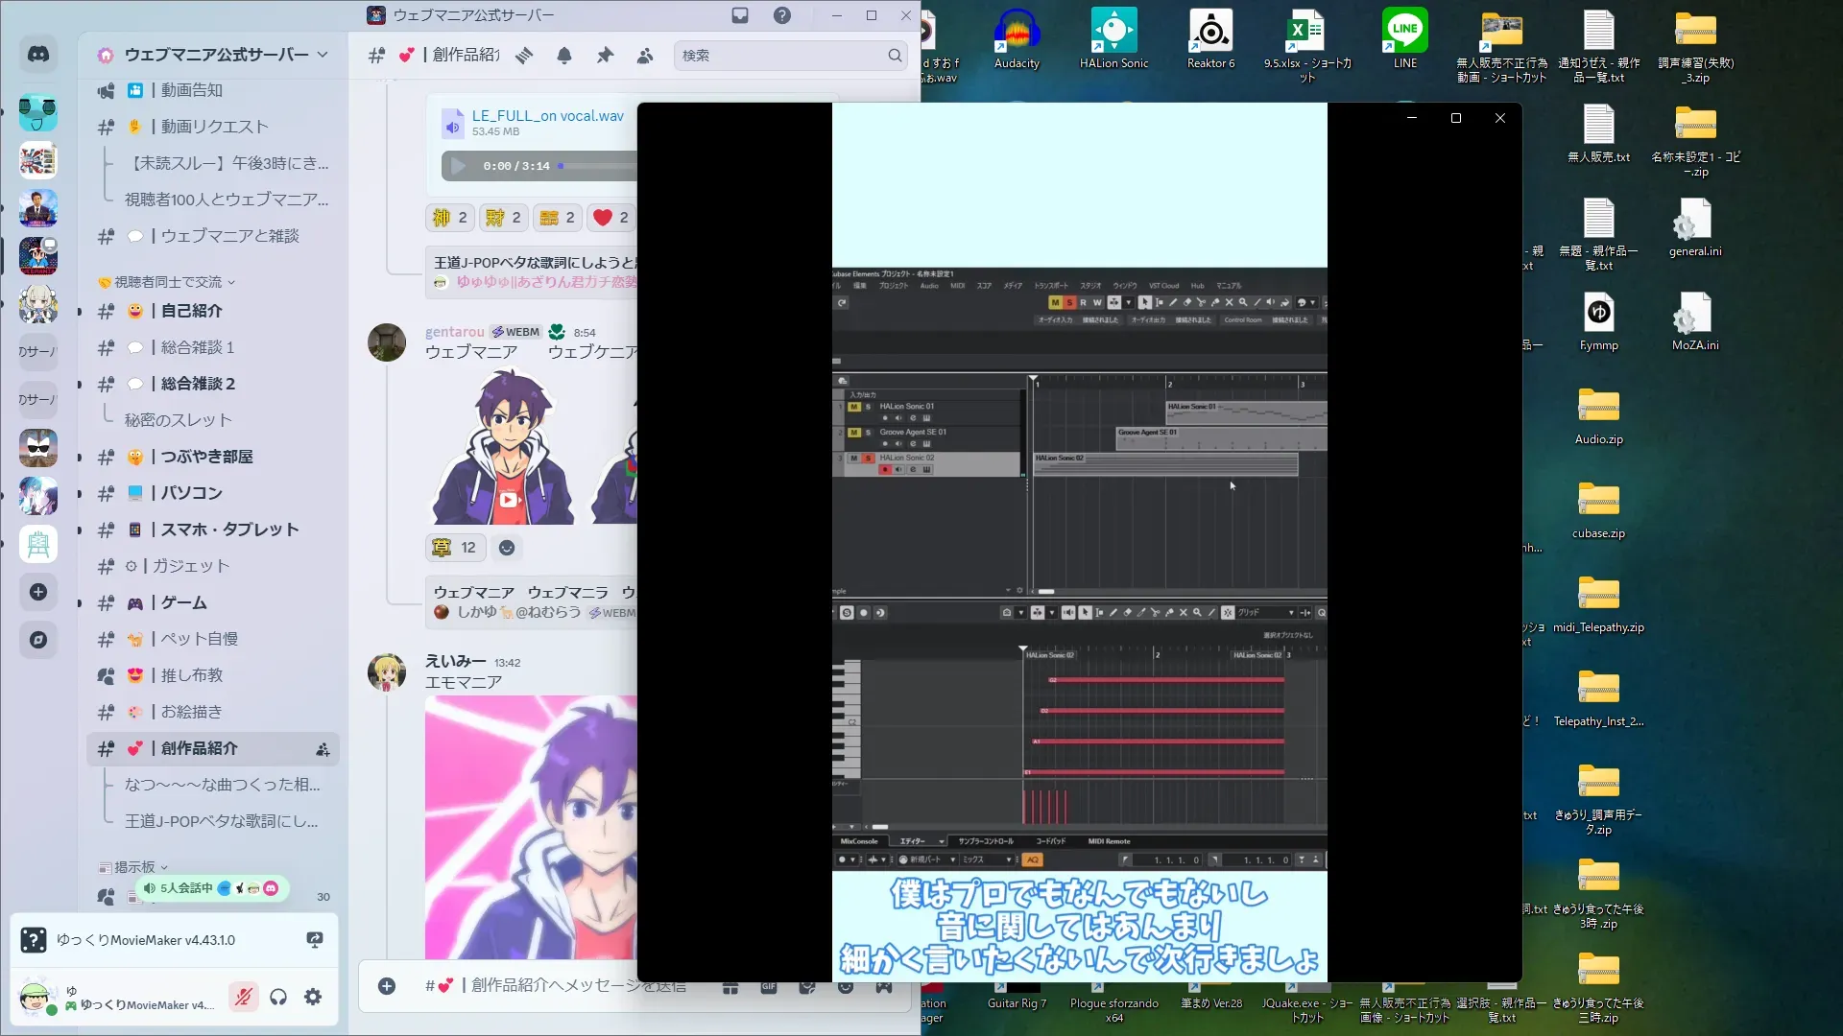Open the threads icon in channel header

coord(524,56)
